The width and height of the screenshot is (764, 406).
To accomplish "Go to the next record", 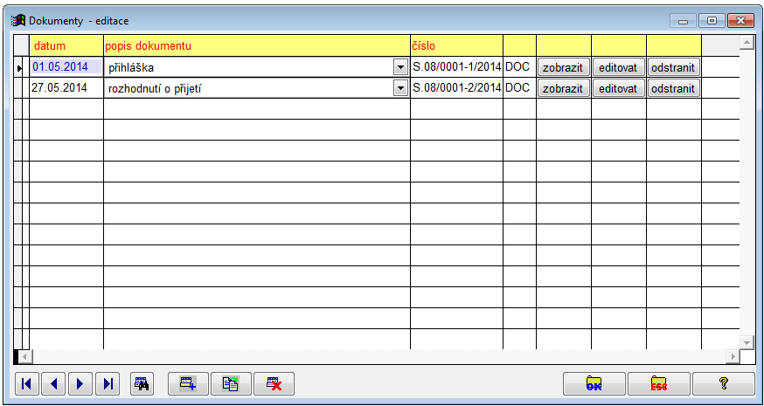I will click(80, 384).
